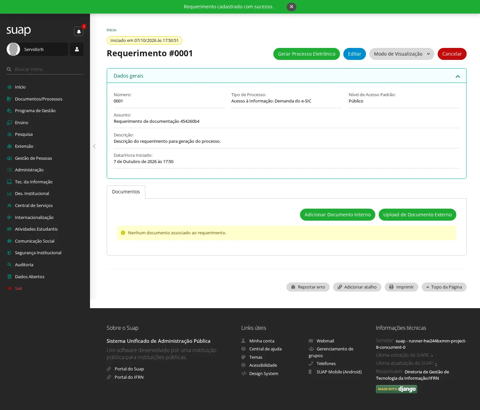The height and width of the screenshot is (410, 480).
Task: Expand Programa de Gestão menu
Action: click(x=35, y=110)
